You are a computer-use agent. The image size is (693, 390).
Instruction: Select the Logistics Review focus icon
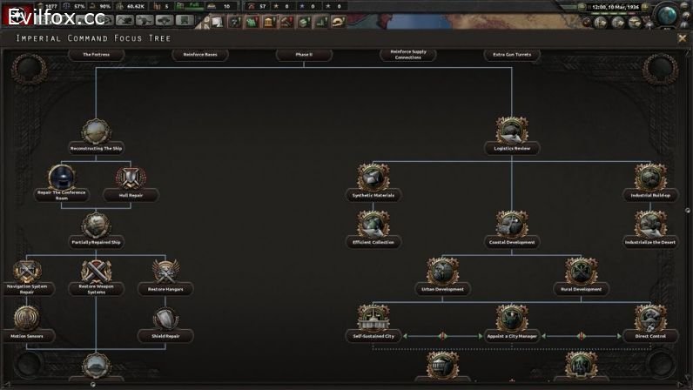(x=511, y=132)
